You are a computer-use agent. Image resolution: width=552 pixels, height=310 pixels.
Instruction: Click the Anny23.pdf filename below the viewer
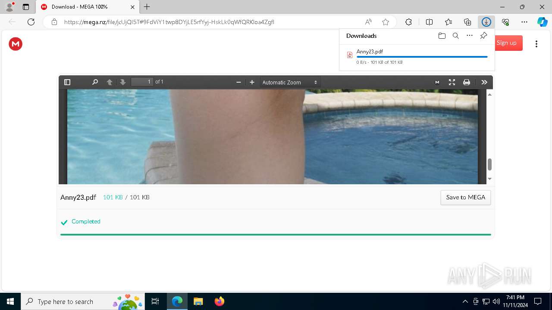point(78,197)
